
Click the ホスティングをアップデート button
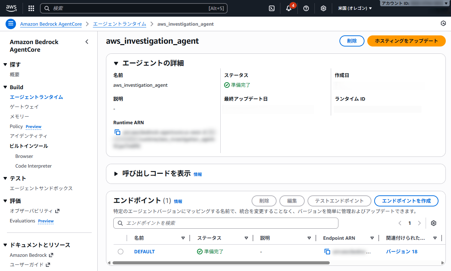point(406,41)
